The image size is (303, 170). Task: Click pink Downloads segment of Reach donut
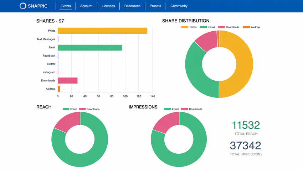click(70, 121)
